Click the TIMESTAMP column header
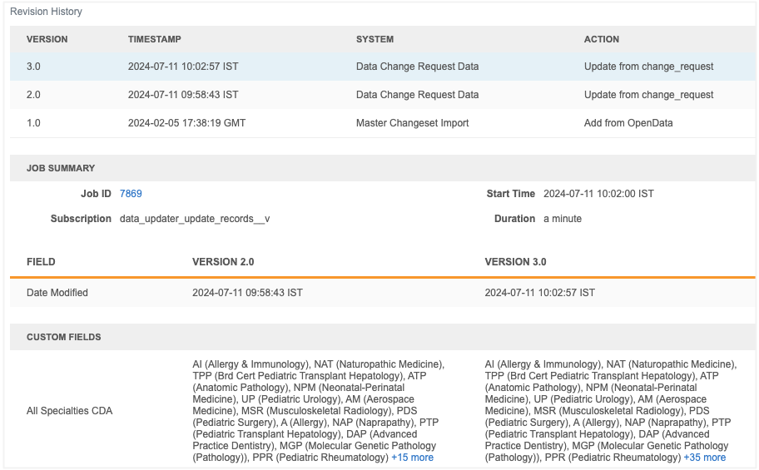759x470 pixels. coord(155,39)
